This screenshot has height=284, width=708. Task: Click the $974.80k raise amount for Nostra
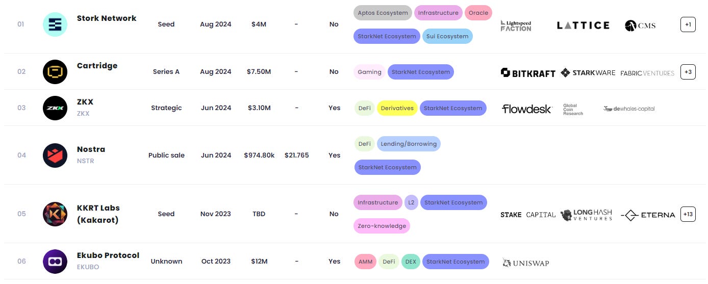pos(259,155)
